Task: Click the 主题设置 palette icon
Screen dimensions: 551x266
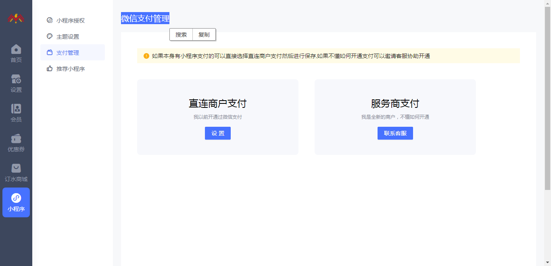Action: [x=50, y=37]
